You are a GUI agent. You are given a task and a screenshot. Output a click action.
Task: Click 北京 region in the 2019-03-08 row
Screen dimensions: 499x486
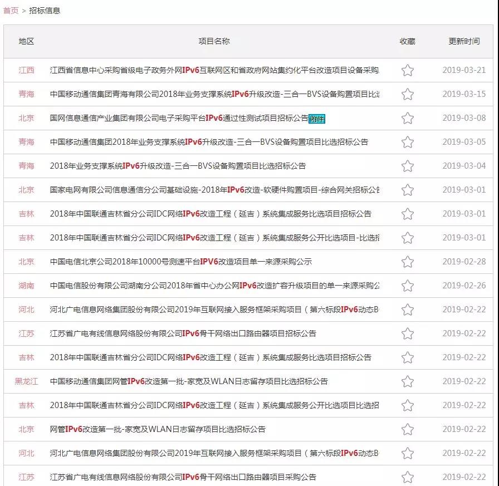coord(26,118)
